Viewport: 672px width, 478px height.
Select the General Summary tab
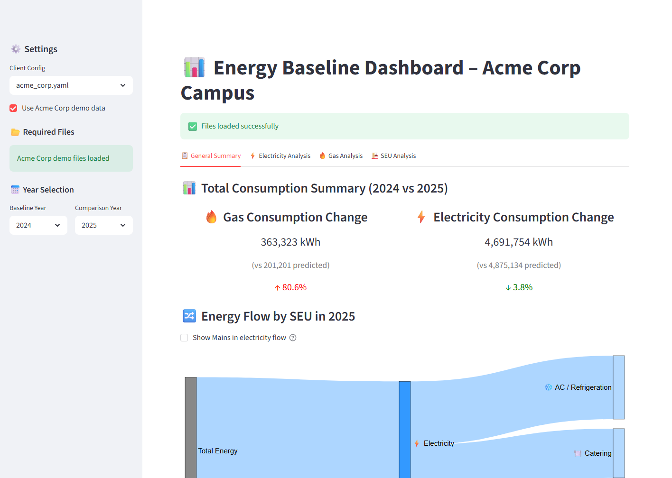[x=211, y=156]
